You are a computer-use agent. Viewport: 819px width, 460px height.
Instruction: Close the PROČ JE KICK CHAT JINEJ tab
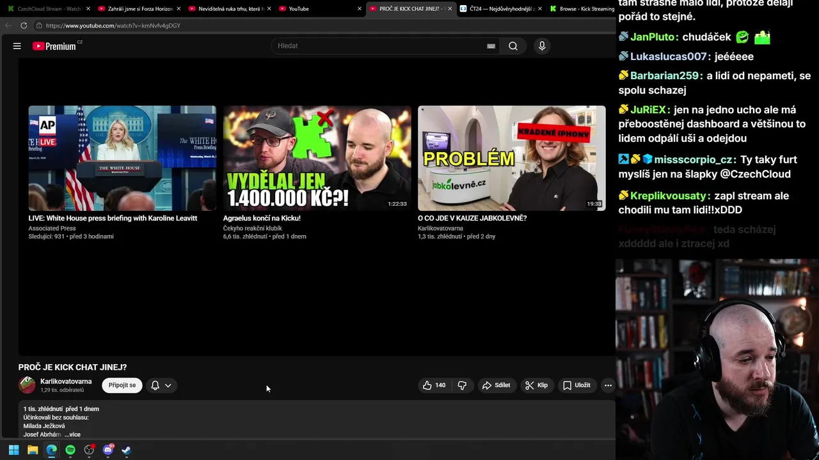click(450, 9)
